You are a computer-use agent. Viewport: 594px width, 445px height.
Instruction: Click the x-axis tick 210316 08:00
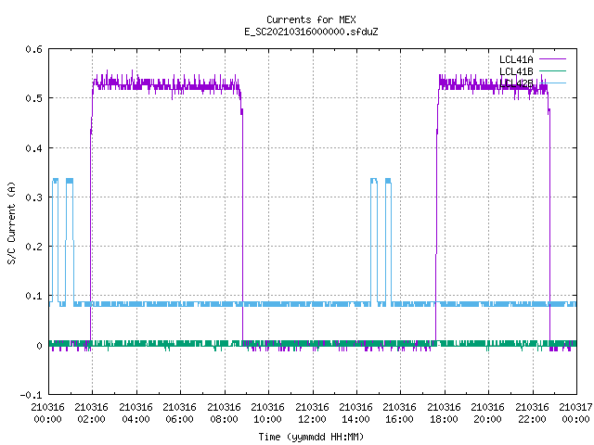click(224, 413)
